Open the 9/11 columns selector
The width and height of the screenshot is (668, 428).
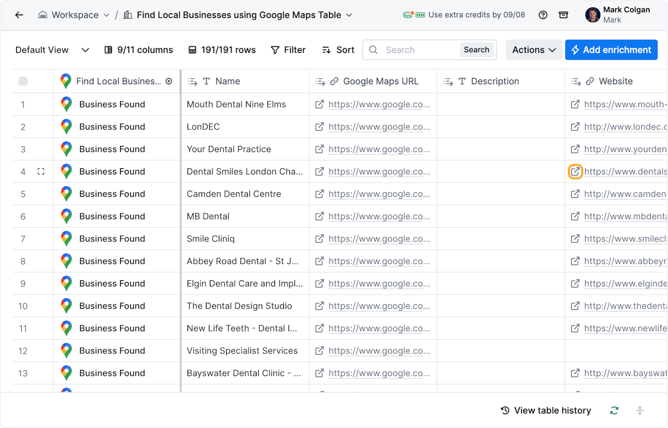(139, 50)
